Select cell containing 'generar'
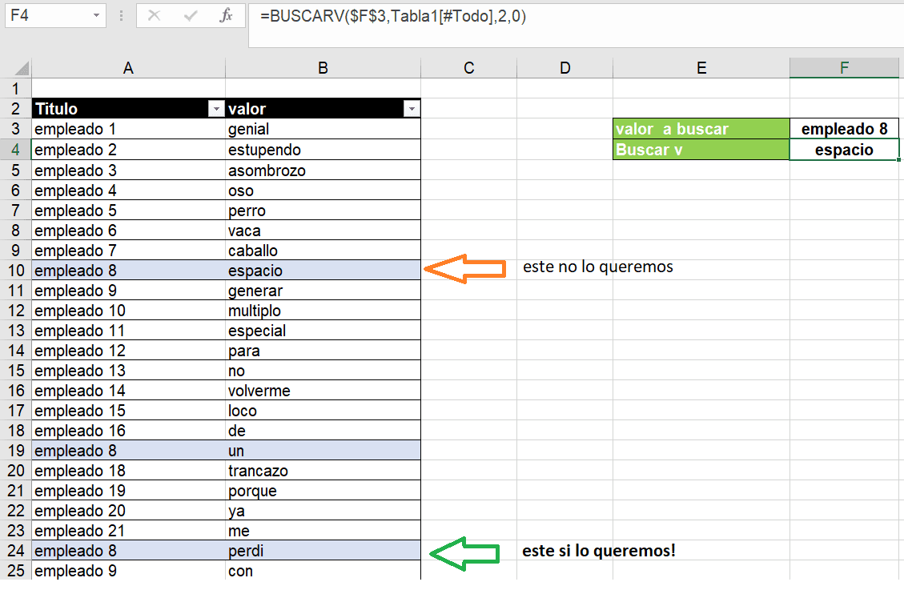Viewport: 904px width, 606px height. [x=323, y=291]
